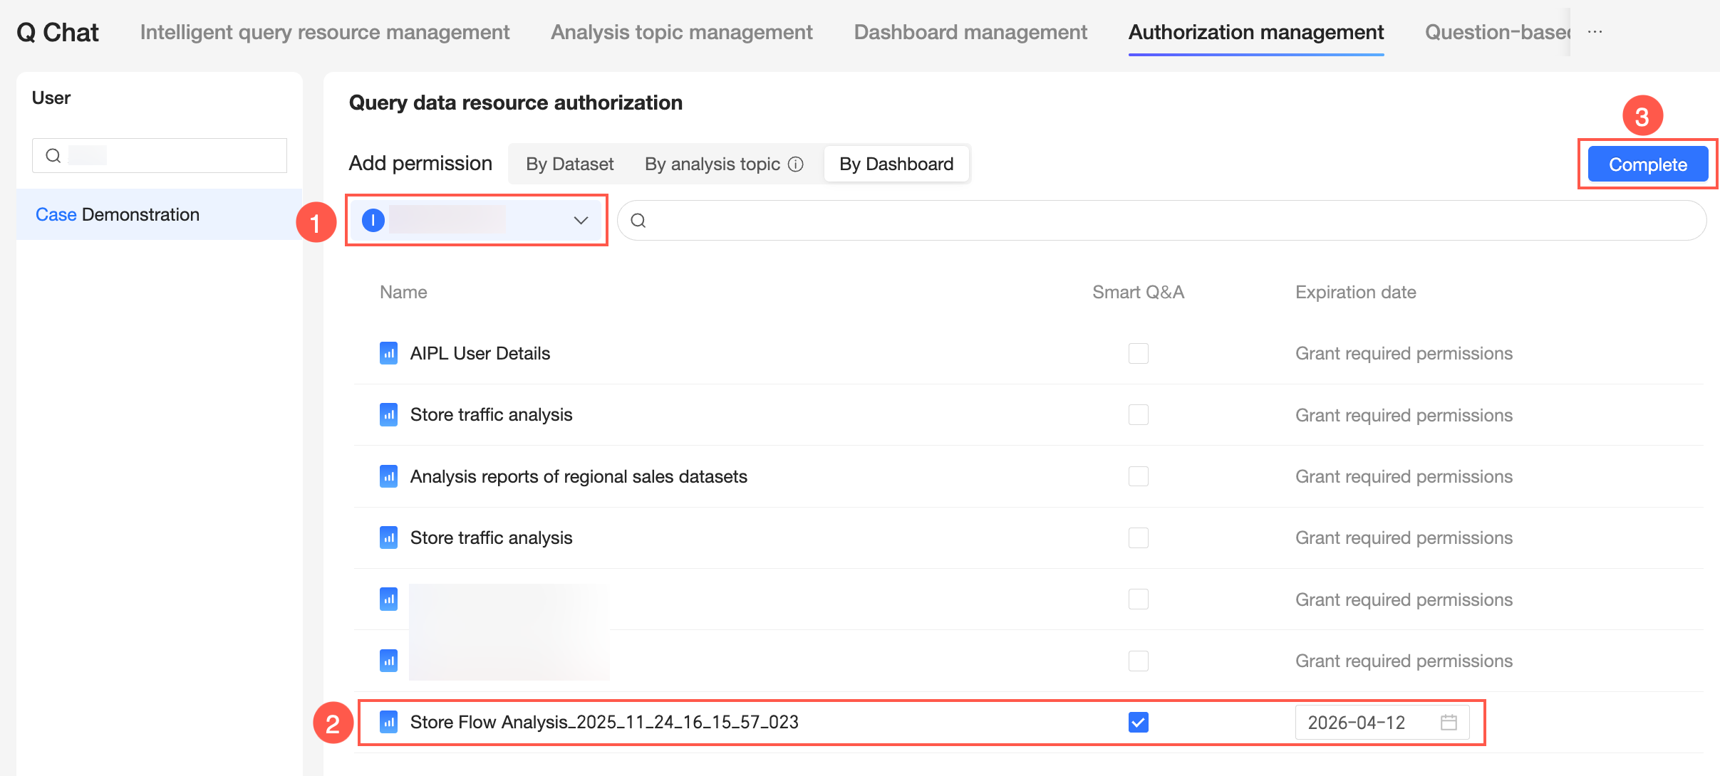Click the regional sales datasets dashboard icon
The width and height of the screenshot is (1720, 776).
(388, 476)
